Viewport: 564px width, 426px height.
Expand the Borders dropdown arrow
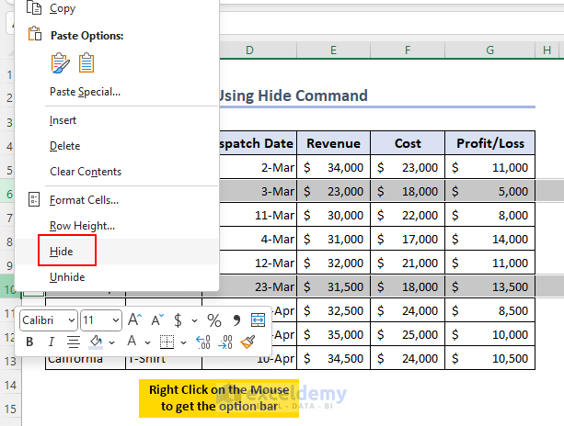click(183, 342)
